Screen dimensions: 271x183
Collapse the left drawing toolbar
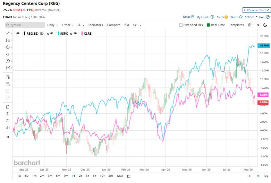[x=8, y=137]
